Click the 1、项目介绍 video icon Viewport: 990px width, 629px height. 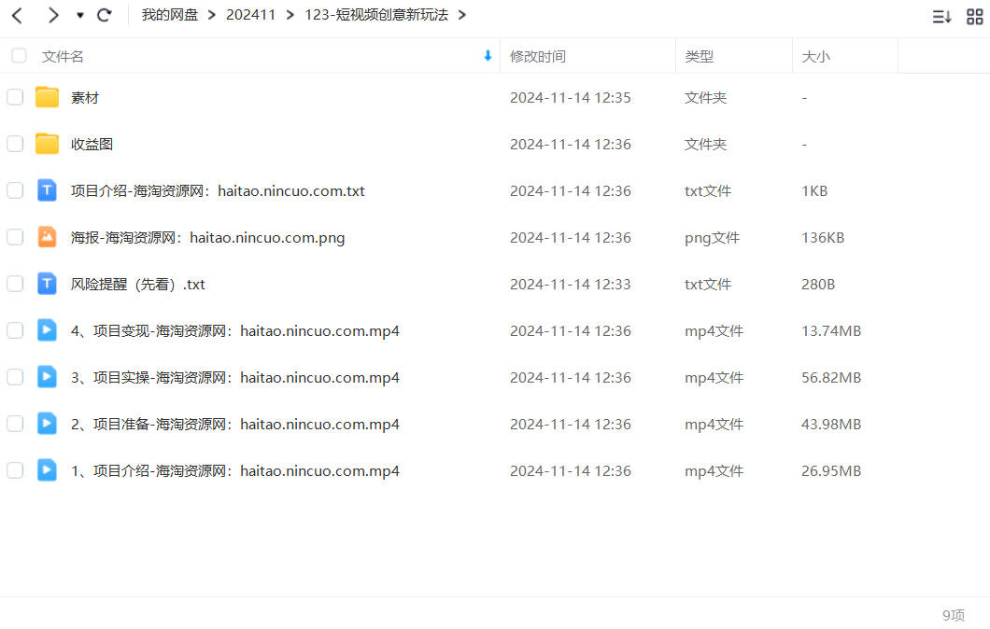coord(47,470)
